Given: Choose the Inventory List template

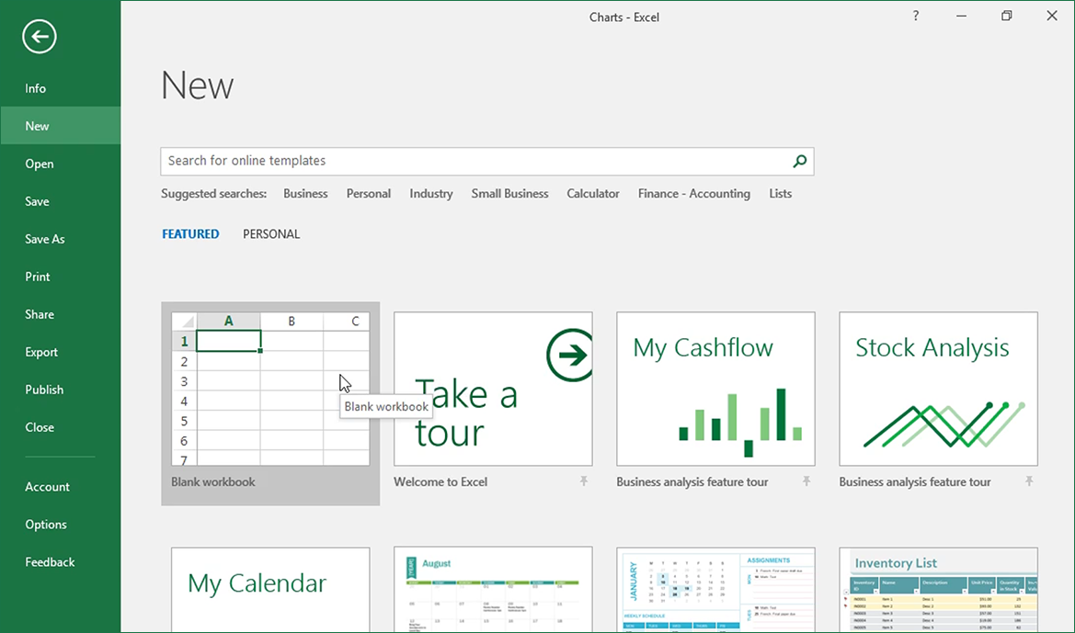Looking at the screenshot, I should 938,588.
